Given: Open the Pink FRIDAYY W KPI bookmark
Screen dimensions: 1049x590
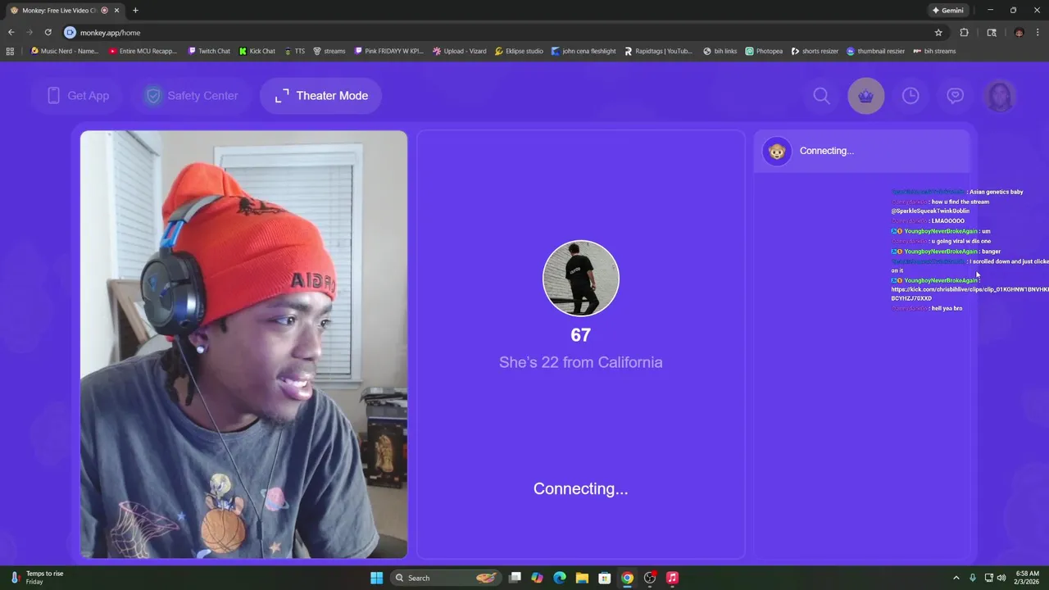Looking at the screenshot, I should [389, 51].
